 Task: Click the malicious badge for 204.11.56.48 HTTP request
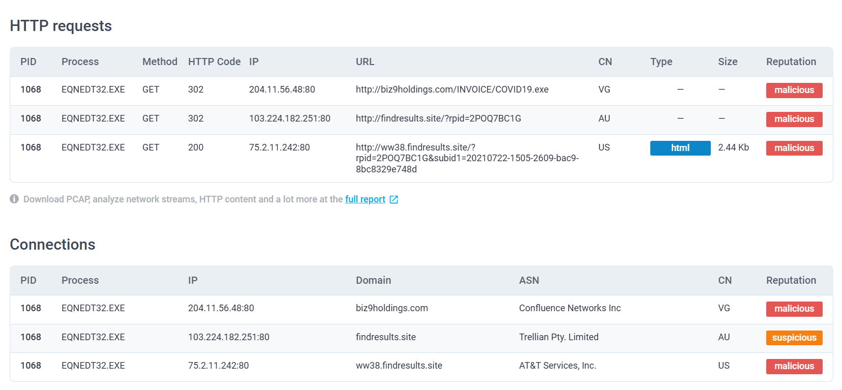point(794,90)
